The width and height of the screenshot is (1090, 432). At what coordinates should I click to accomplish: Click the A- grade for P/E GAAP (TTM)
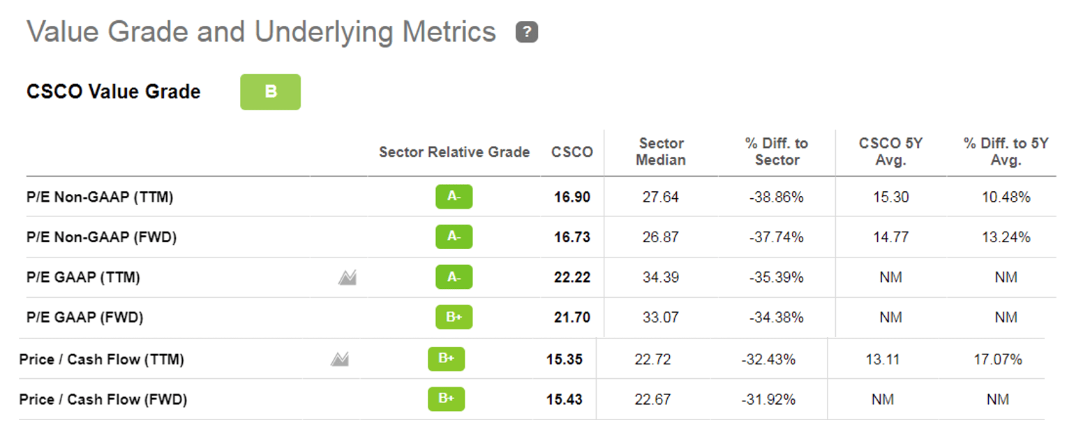[454, 277]
